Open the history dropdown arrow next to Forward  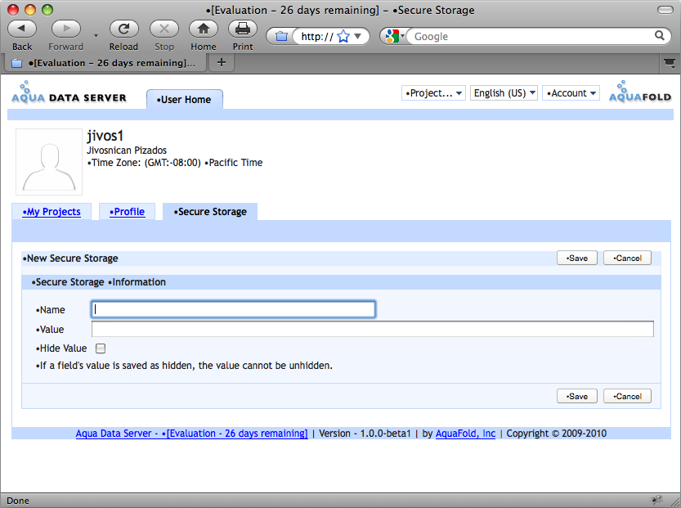96,36
